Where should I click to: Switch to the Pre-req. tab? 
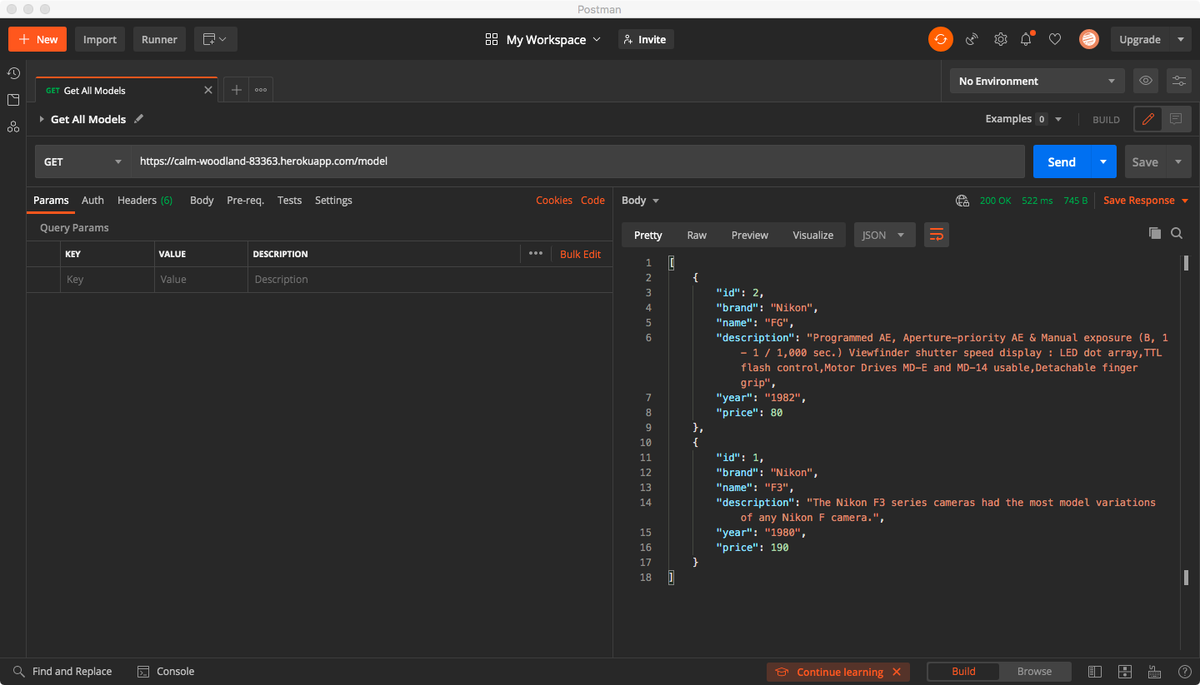pyautogui.click(x=245, y=201)
